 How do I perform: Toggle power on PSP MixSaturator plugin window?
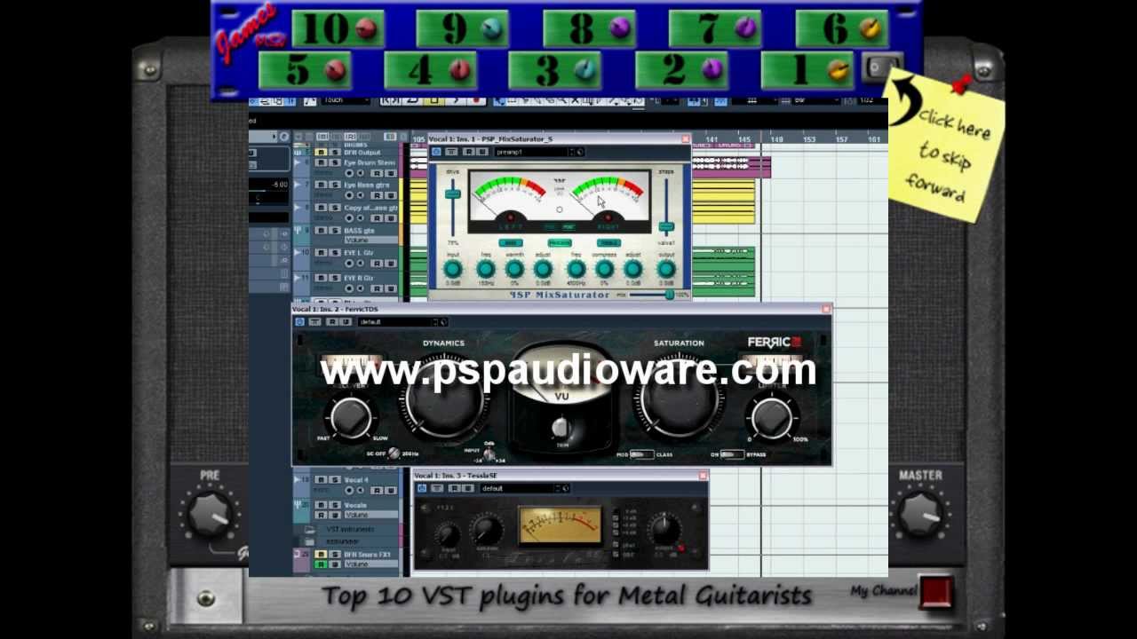coord(436,152)
